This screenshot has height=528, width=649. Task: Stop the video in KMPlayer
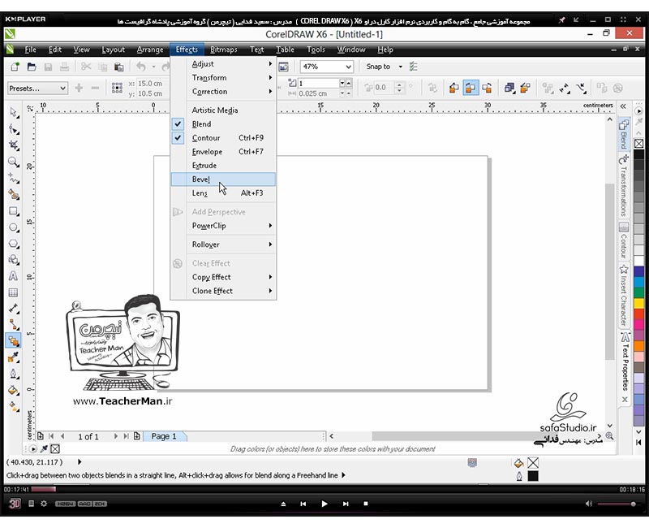click(x=366, y=504)
